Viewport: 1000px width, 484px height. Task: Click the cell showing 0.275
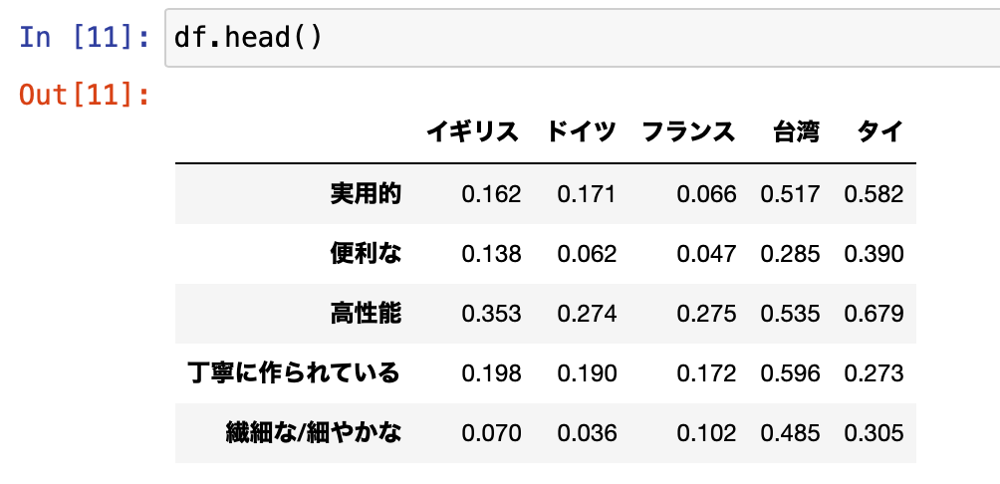point(706,314)
